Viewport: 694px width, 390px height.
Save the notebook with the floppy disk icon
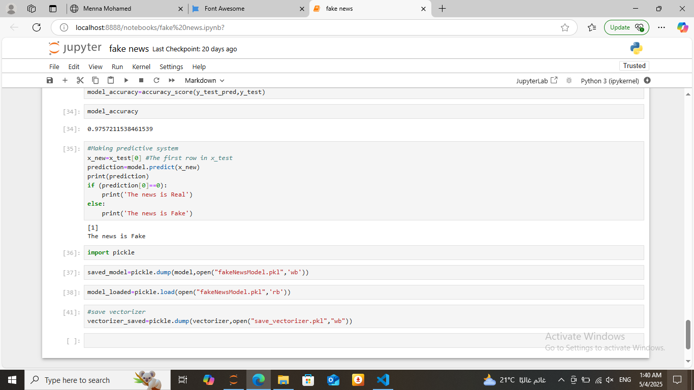50,80
